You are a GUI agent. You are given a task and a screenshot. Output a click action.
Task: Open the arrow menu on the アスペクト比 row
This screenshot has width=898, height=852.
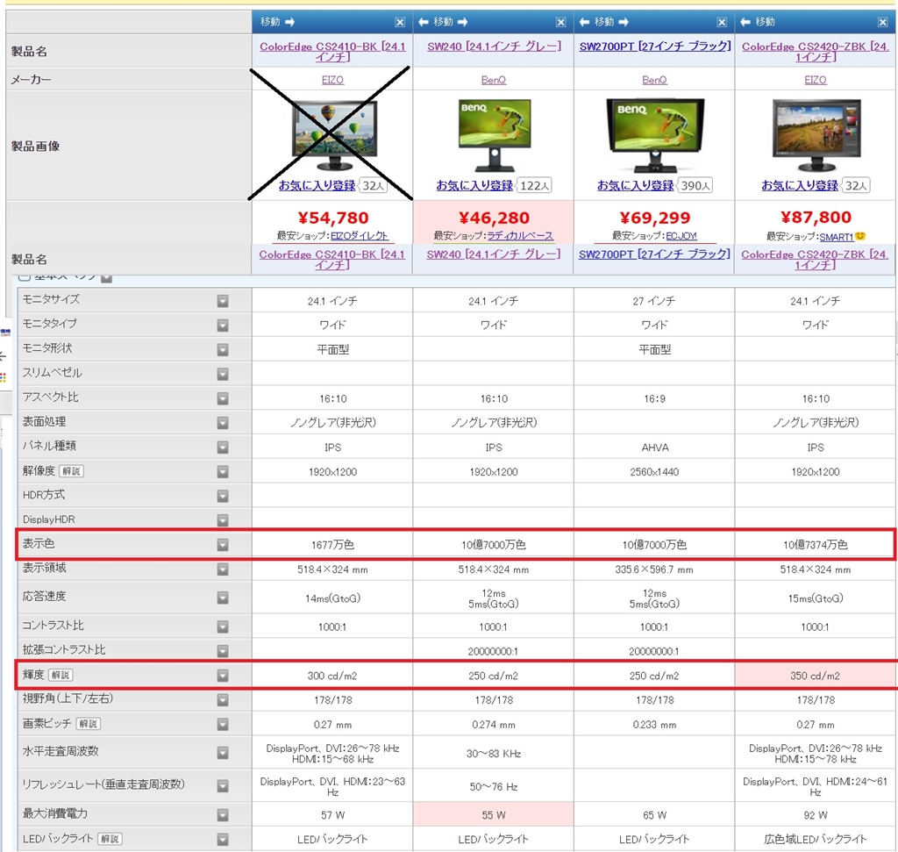point(223,398)
